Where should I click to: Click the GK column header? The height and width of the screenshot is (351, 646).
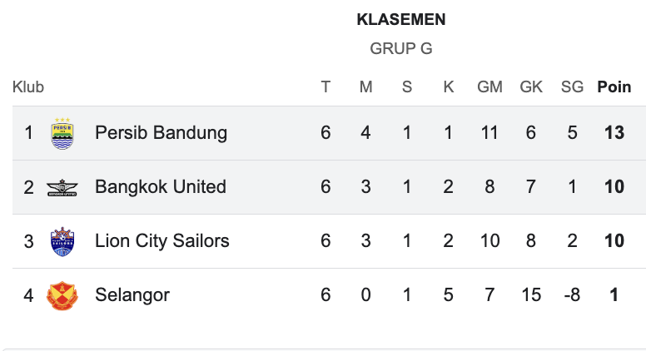pos(531,87)
